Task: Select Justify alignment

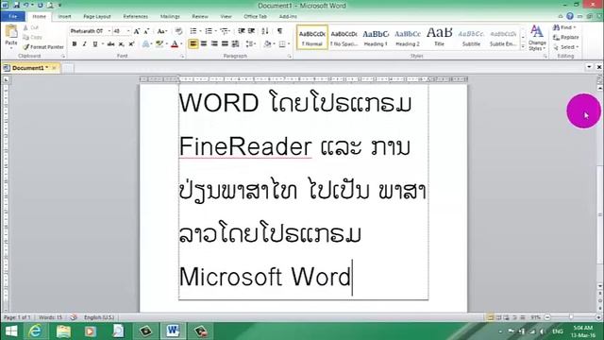Action: (225, 44)
